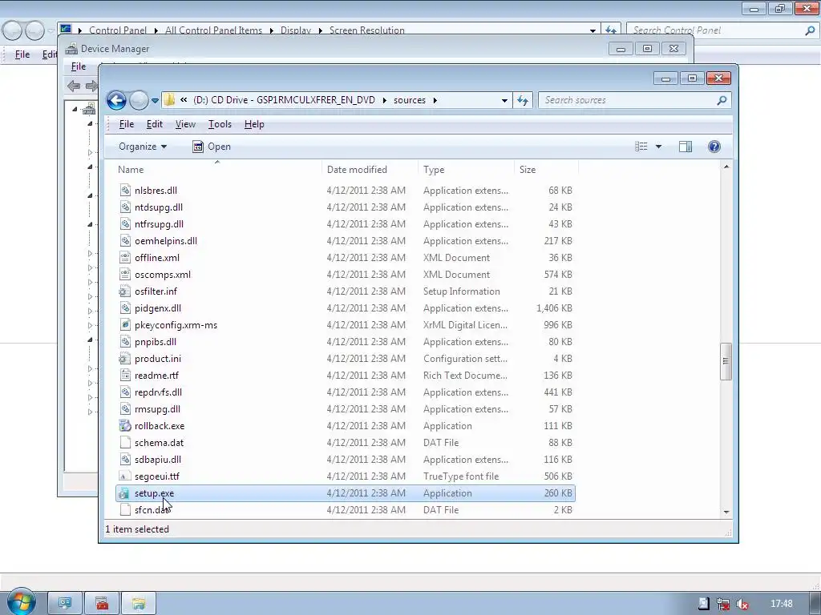Image resolution: width=821 pixels, height=615 pixels.
Task: Select the sdbapiu.dll file icon
Action: [124, 460]
